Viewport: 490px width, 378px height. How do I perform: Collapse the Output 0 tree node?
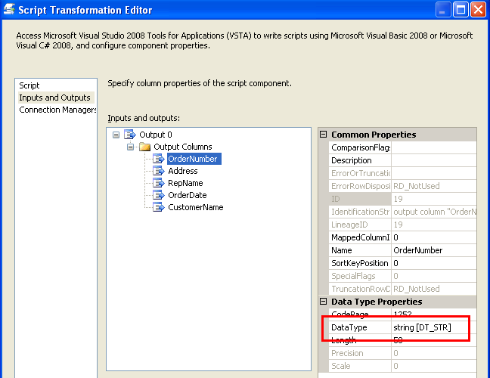116,135
